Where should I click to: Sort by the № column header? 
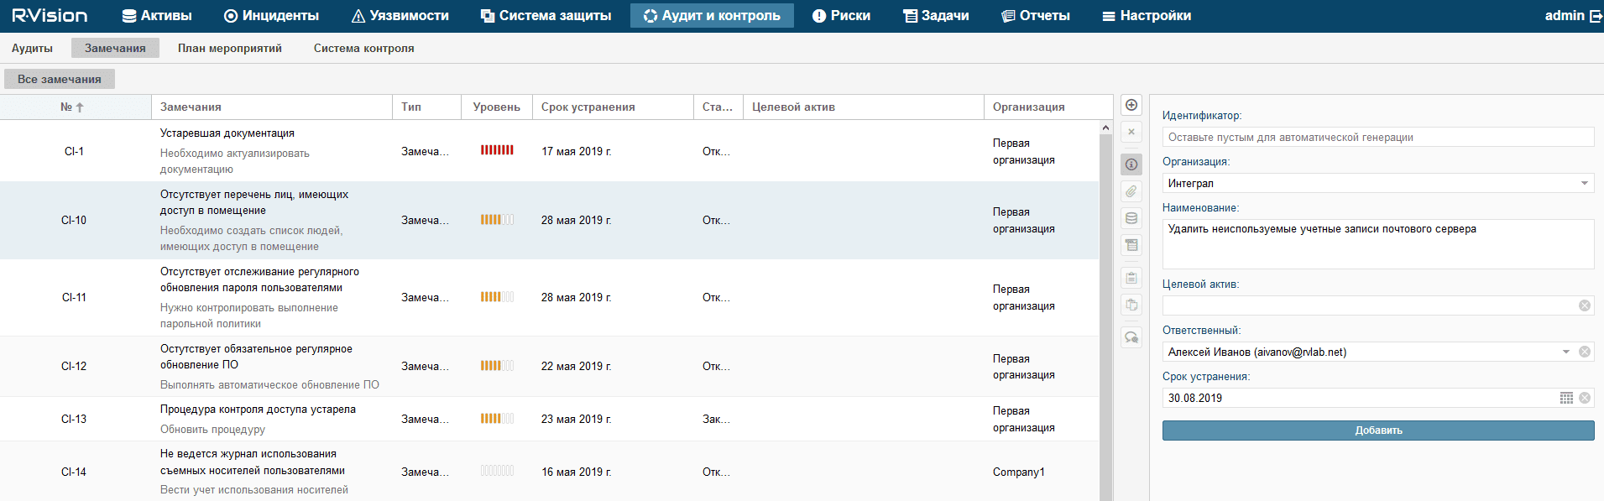72,107
